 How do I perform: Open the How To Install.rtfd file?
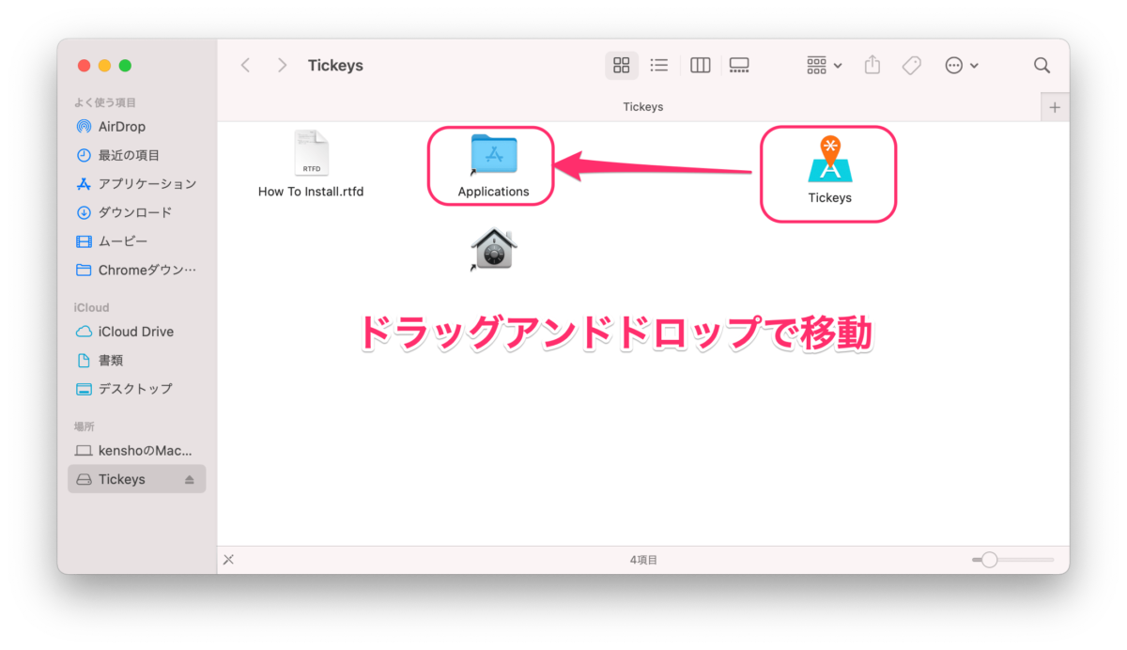point(310,153)
